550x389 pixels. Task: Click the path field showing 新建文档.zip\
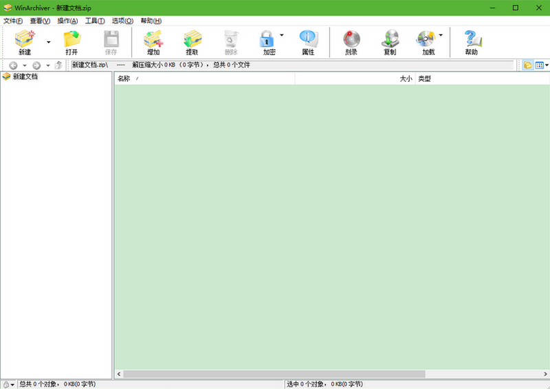tap(293, 64)
